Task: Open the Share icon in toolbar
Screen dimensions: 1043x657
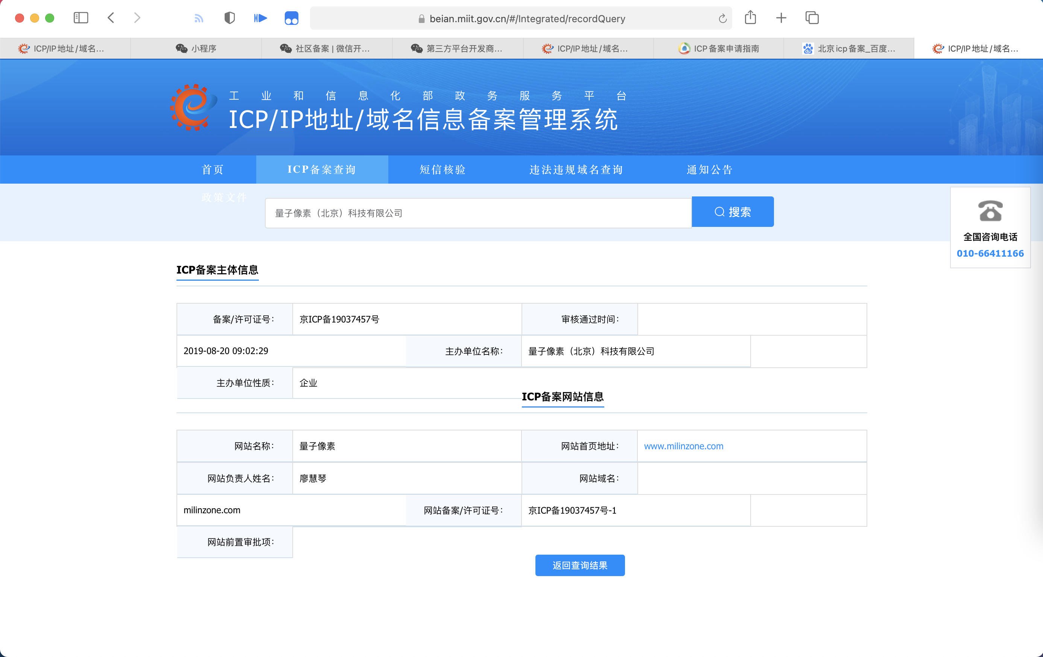Action: [750, 18]
